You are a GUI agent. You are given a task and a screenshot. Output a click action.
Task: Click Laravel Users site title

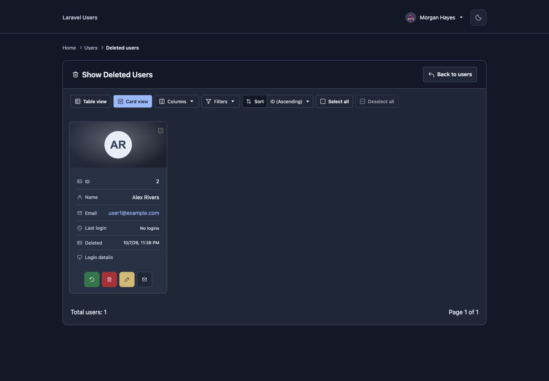(x=80, y=18)
